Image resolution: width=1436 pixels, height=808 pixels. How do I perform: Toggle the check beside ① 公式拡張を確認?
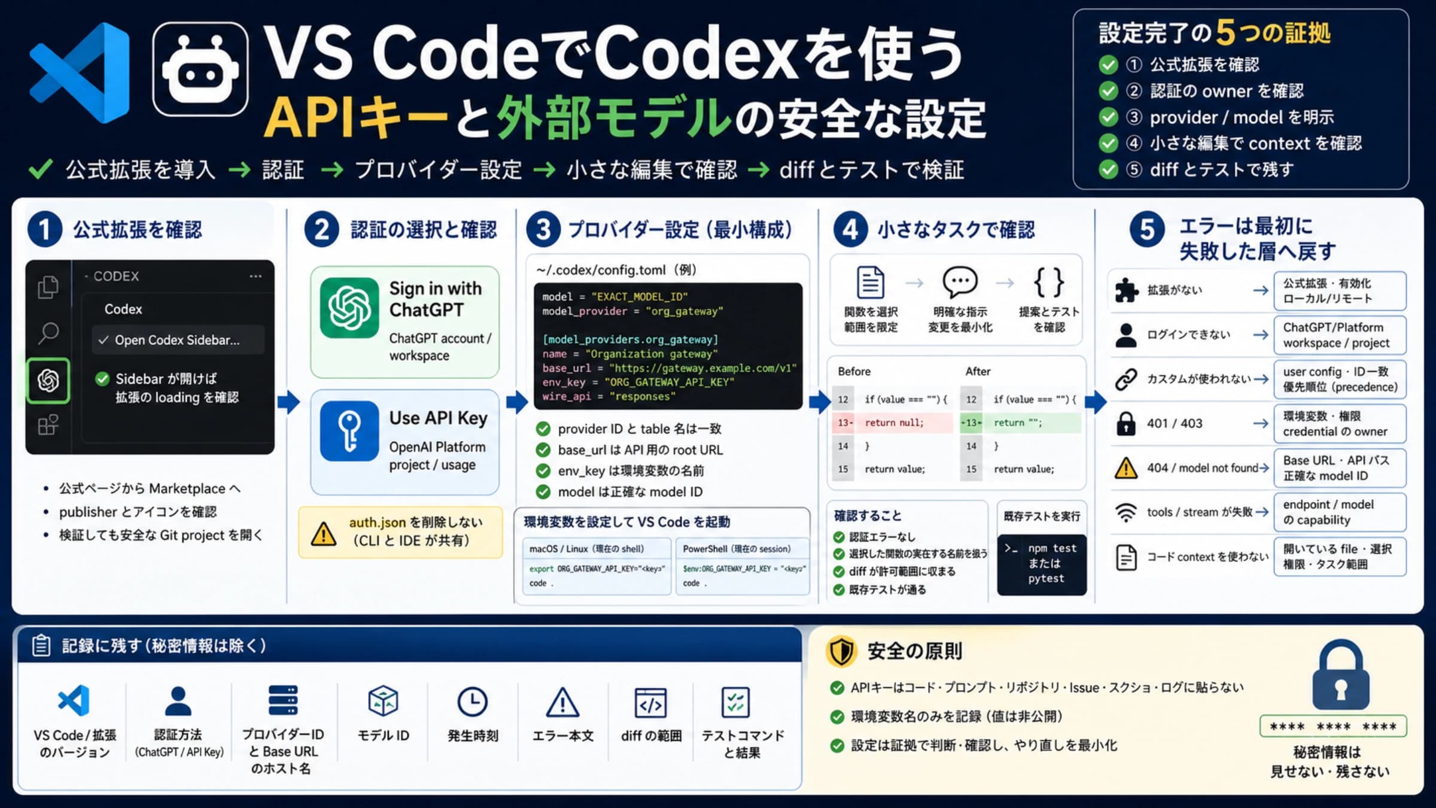tap(1109, 65)
